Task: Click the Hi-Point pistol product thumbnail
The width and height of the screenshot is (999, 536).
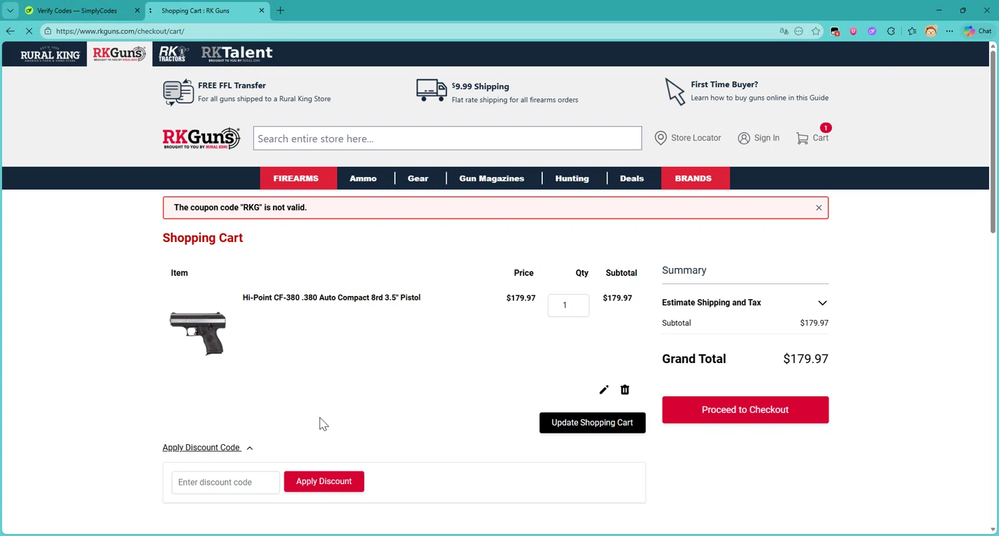Action: pyautogui.click(x=198, y=333)
